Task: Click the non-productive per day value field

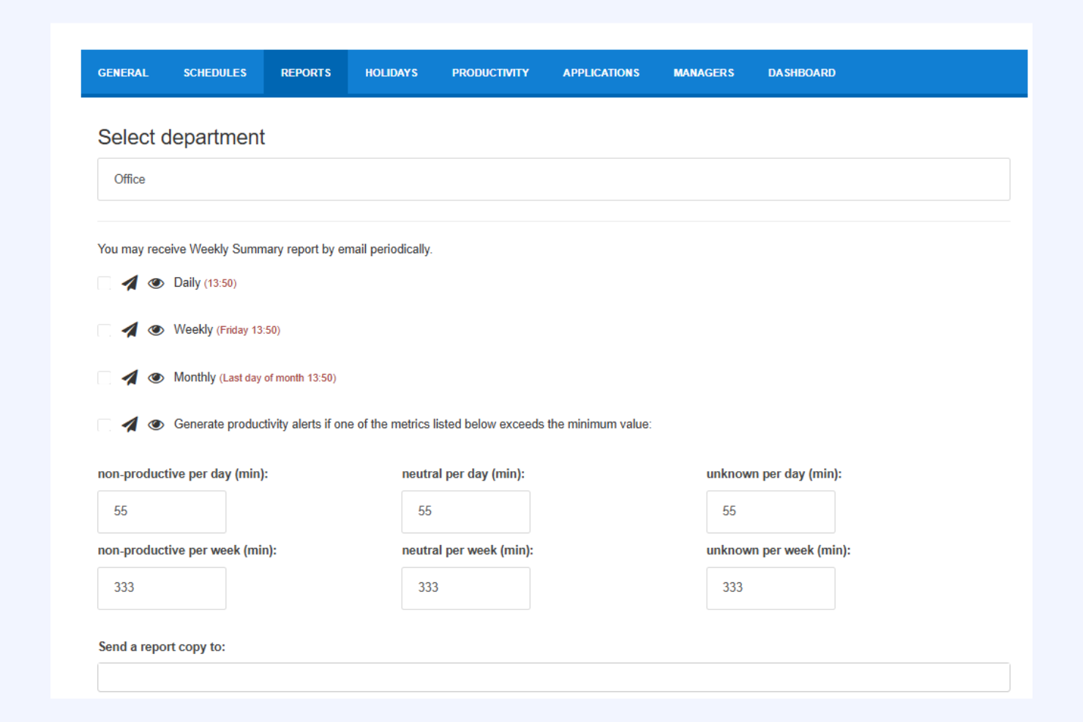Action: pos(161,511)
